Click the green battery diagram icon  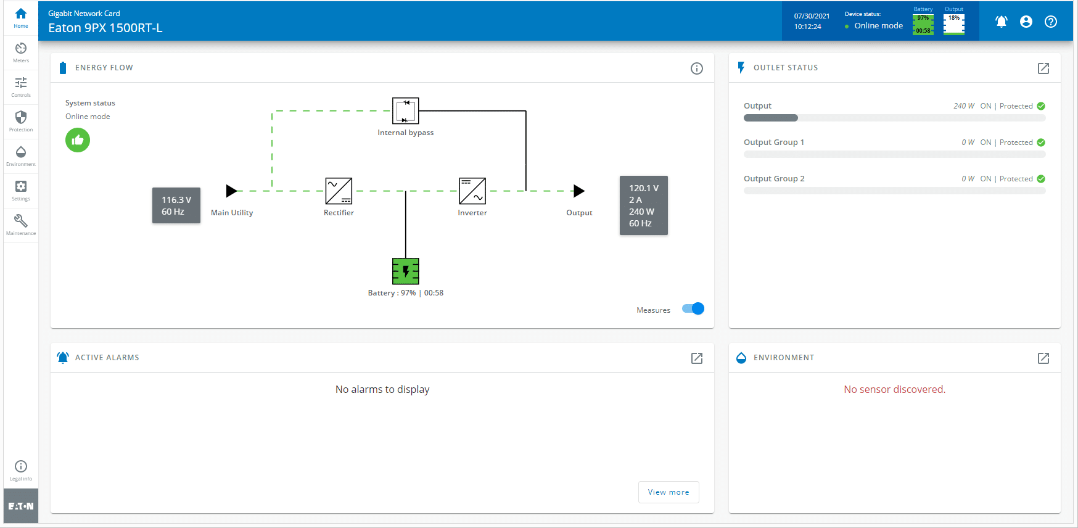tap(406, 271)
